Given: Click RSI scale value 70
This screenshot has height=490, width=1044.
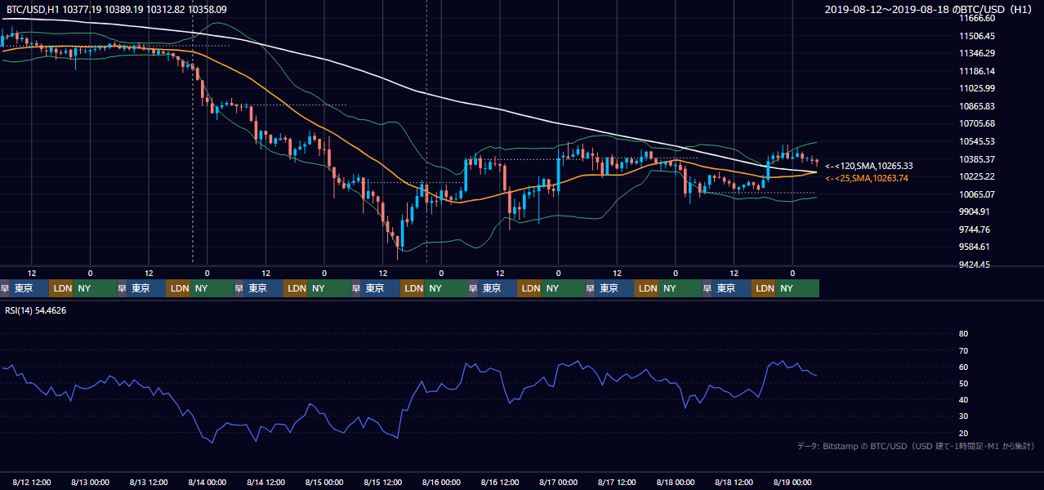Looking at the screenshot, I should pos(963,350).
